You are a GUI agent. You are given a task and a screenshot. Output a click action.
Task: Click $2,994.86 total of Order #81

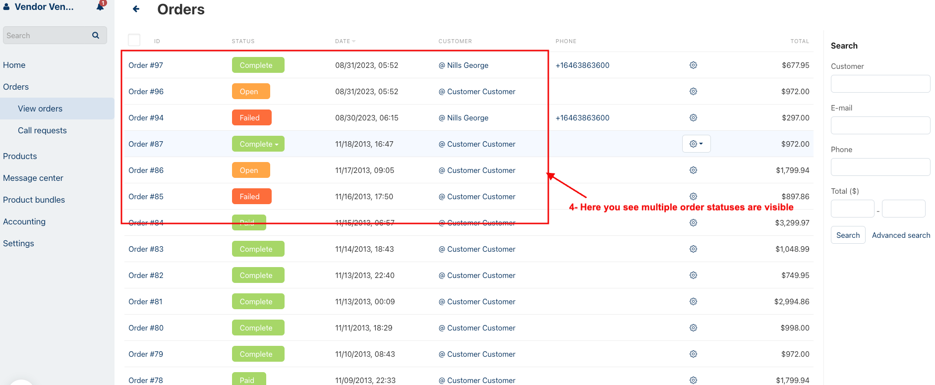click(792, 301)
